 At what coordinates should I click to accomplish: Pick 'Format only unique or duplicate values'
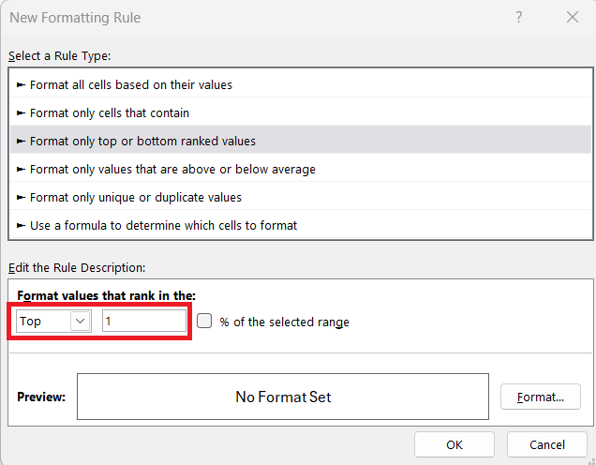coord(301,197)
